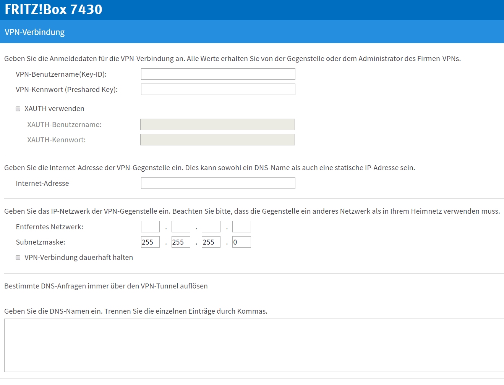The width and height of the screenshot is (504, 385).
Task: Toggle VPN-Verbindung dauerhaft halten checkbox
Action: [18, 258]
